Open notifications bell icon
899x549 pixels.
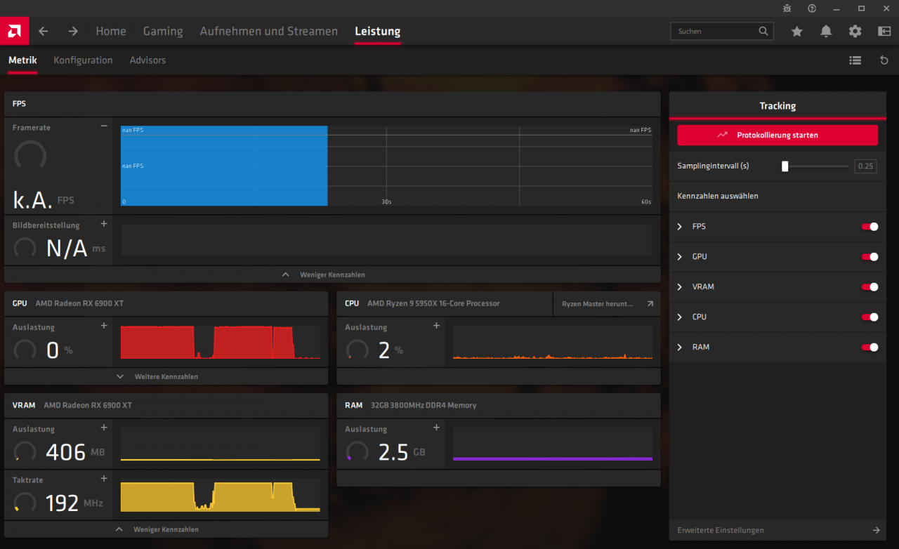(826, 32)
